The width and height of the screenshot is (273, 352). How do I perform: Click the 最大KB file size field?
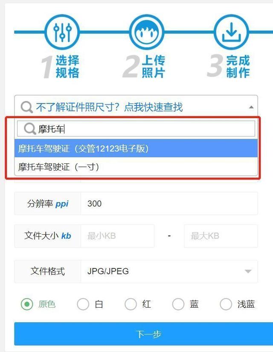pos(221,236)
